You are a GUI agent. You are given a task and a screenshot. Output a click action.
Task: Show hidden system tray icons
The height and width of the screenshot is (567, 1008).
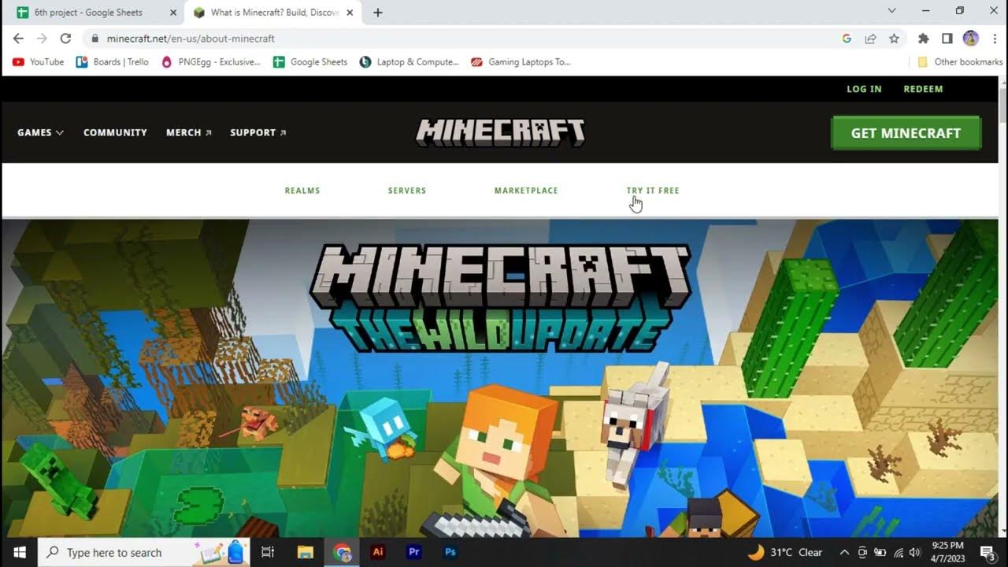844,552
